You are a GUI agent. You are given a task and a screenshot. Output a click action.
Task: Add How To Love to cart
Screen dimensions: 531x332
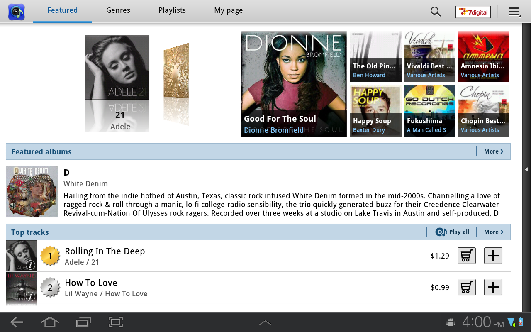(x=466, y=287)
